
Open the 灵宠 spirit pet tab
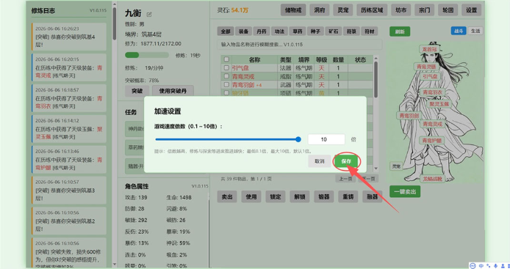click(x=343, y=10)
